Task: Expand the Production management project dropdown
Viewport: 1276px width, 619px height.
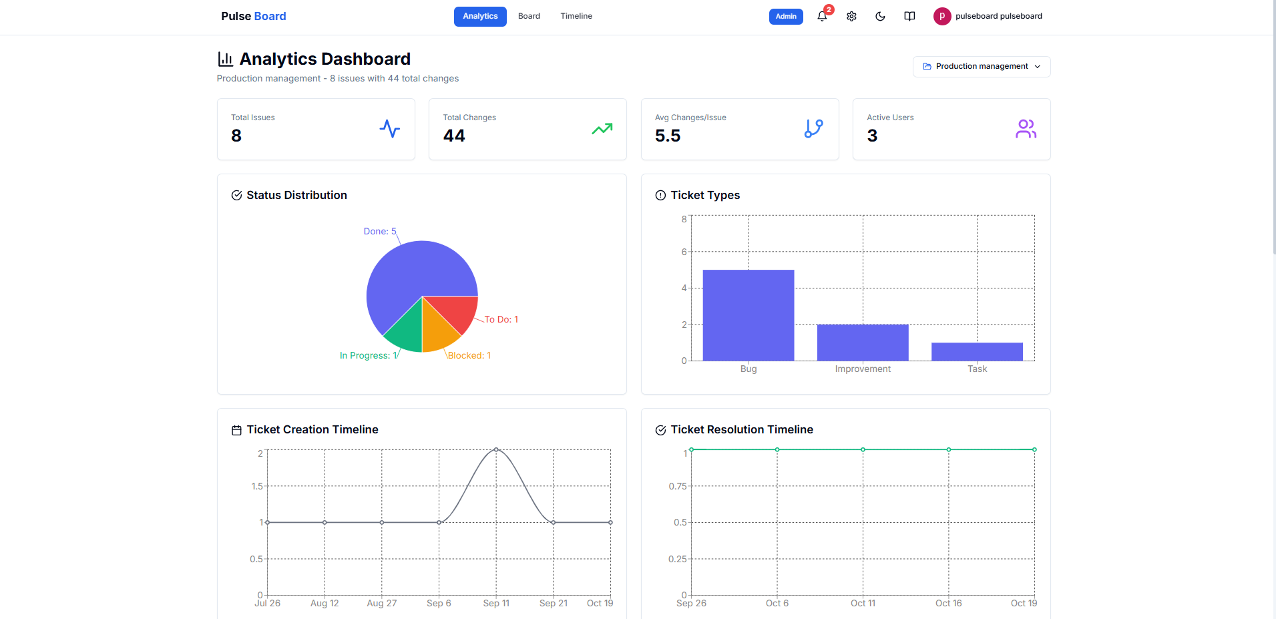Action: click(981, 67)
